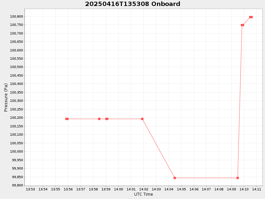Screen dimensions: 265x199
Task: Select the 100,400 y-axis tick label
Action: [x=16, y=84]
